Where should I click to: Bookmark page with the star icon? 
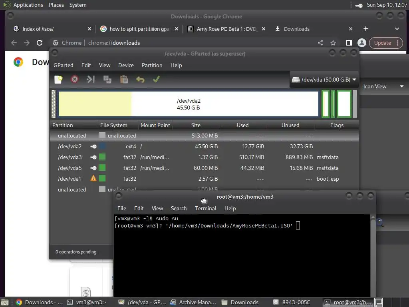(333, 43)
